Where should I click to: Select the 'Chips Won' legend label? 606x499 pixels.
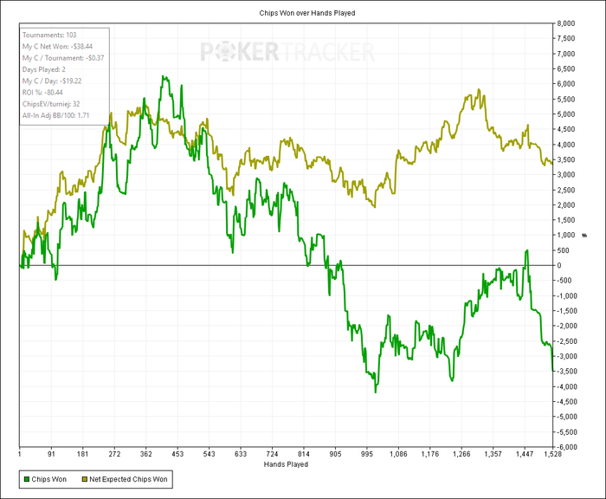pos(49,479)
